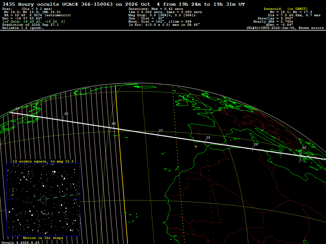Select the circled target star in finder chart
The image size is (326, 244).
(43, 200)
